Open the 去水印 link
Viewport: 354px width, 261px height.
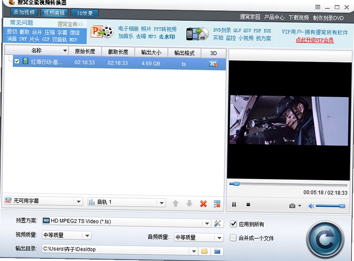[167, 37]
